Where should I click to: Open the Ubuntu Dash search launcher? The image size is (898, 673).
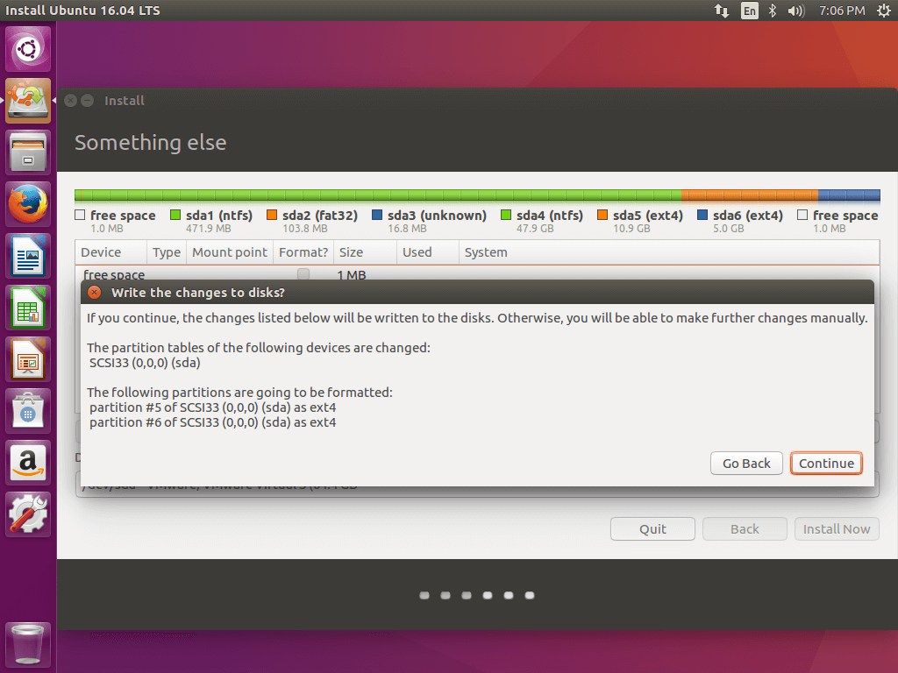pyautogui.click(x=28, y=49)
